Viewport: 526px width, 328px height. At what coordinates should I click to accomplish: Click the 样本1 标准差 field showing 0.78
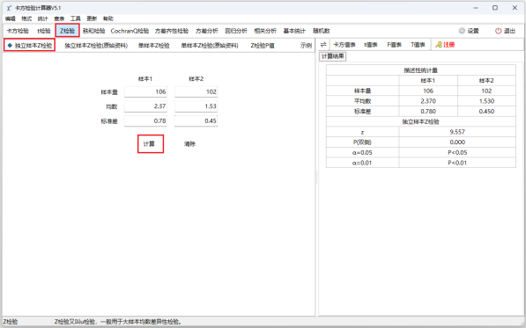click(x=145, y=120)
